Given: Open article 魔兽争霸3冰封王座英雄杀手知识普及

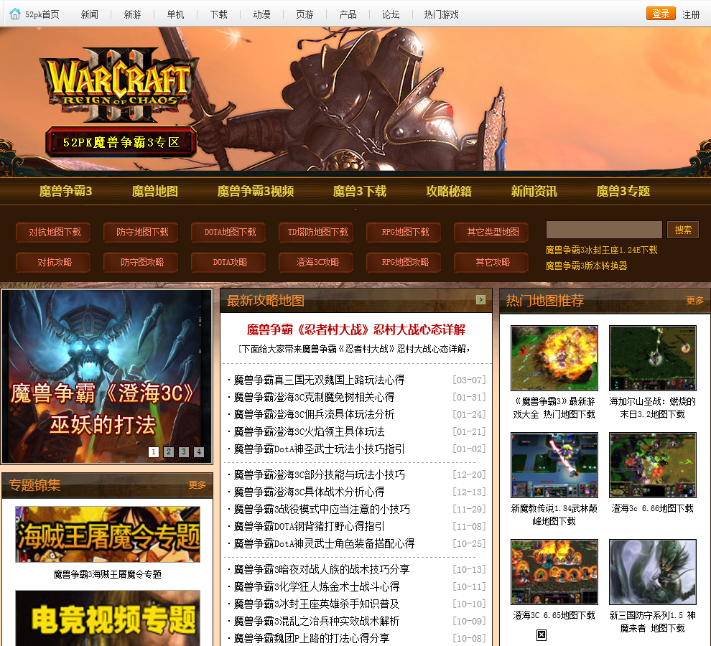Looking at the screenshot, I should point(317,604).
